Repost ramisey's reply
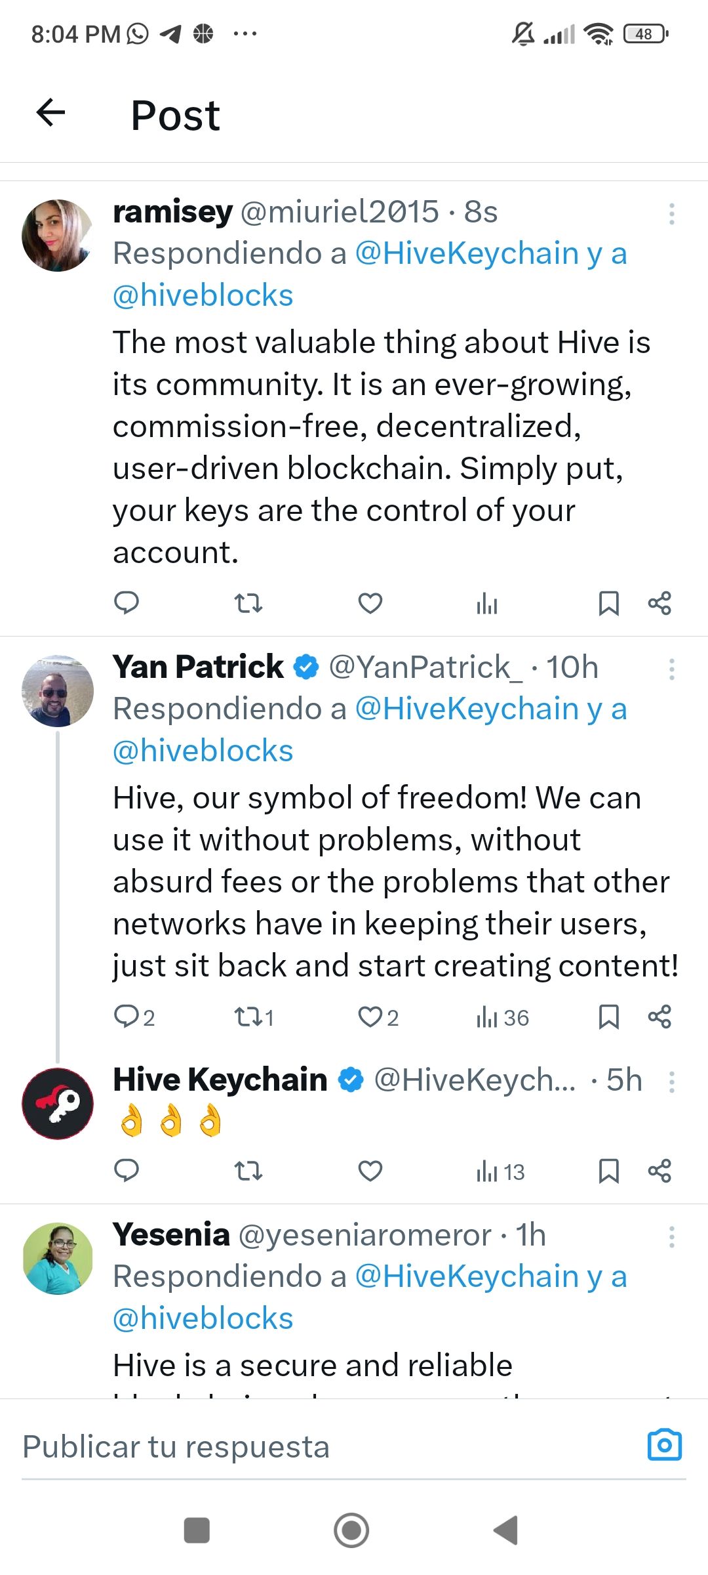708x1575 pixels. point(248,602)
